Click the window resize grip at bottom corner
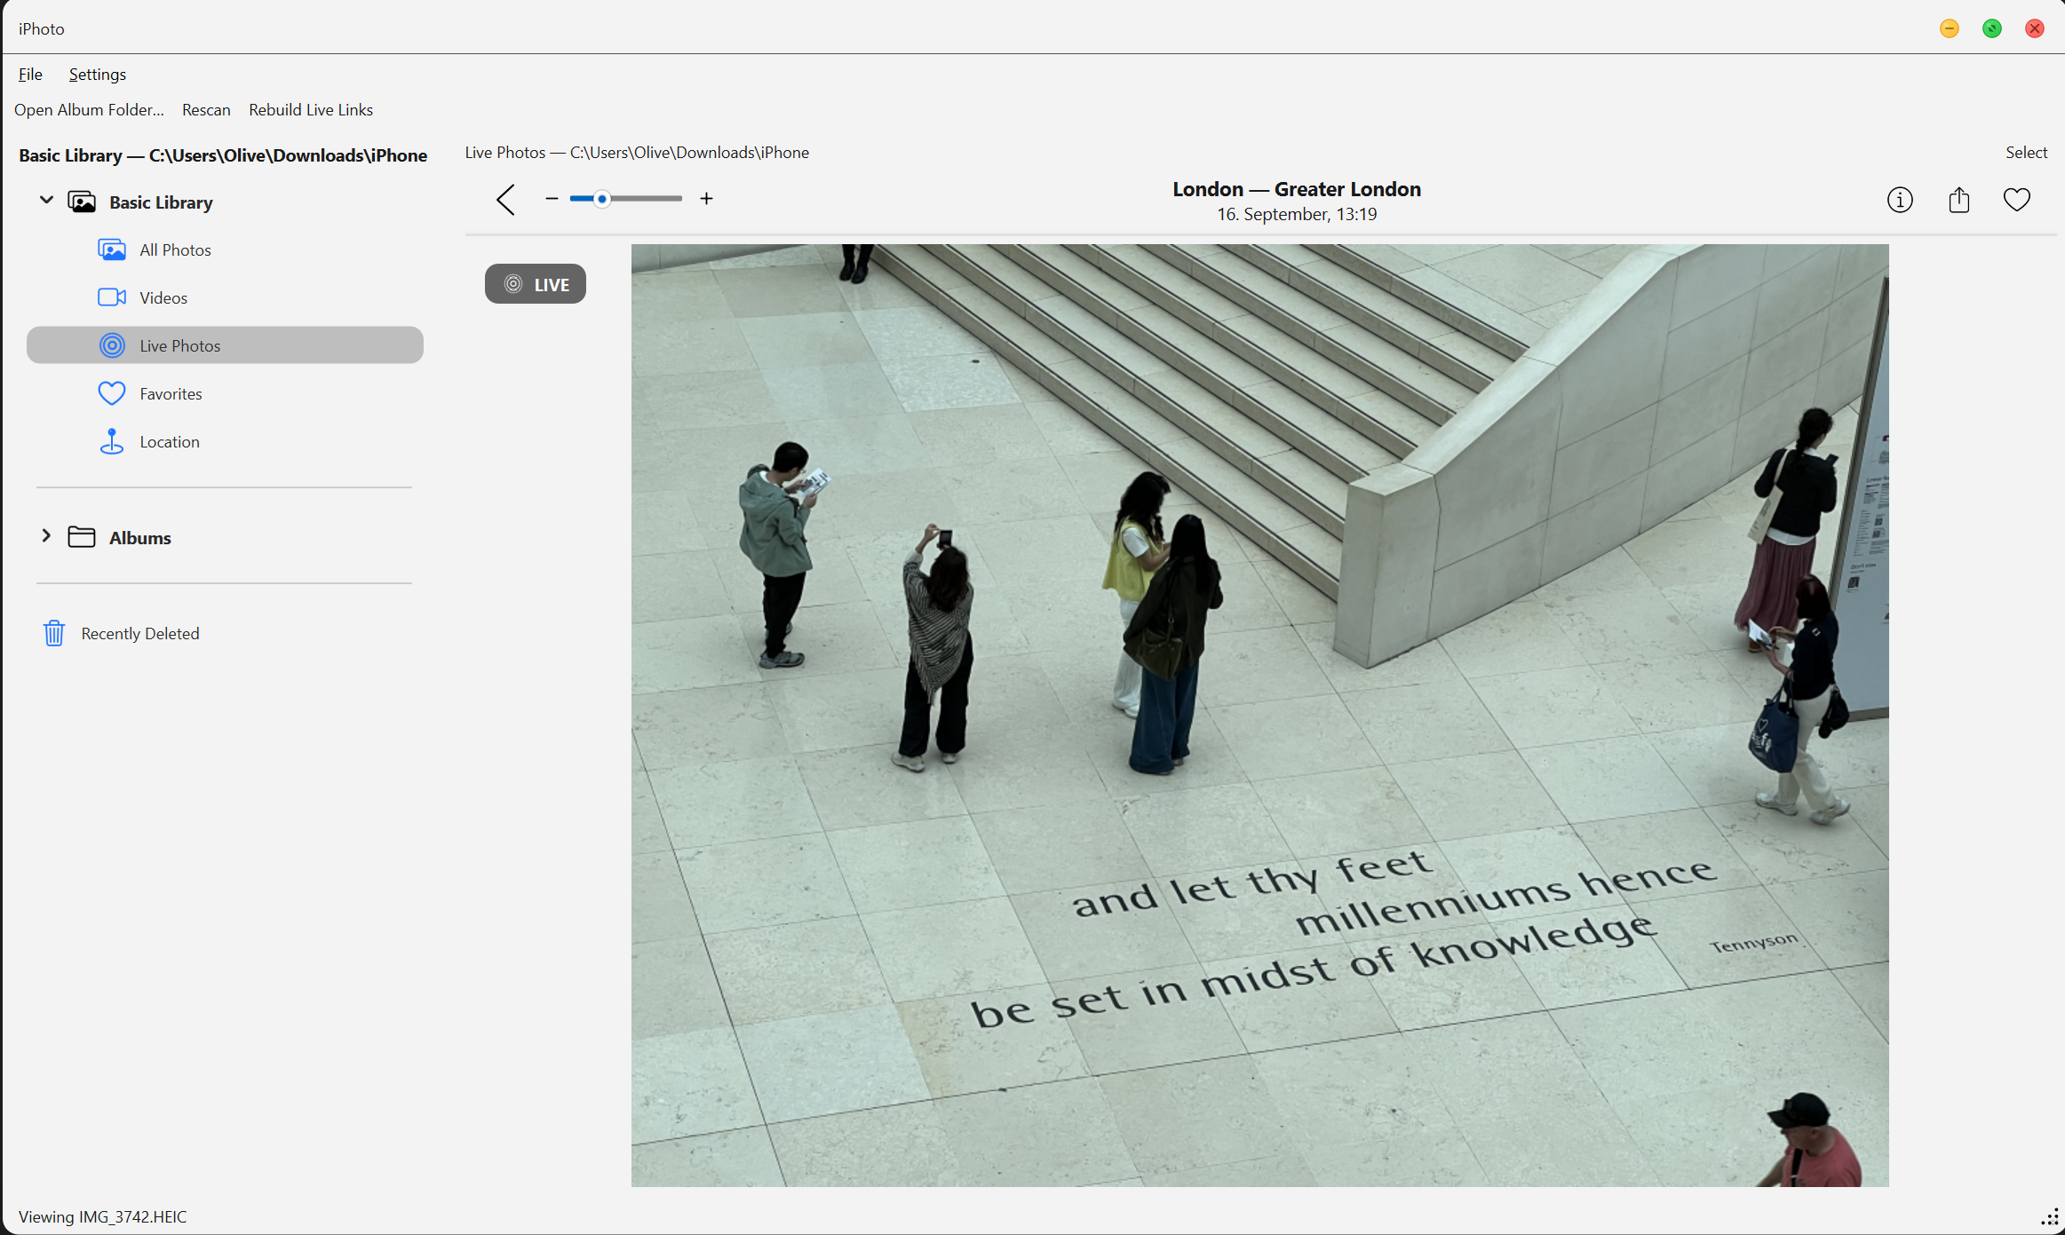Viewport: 2065px width, 1235px height. [2050, 1217]
